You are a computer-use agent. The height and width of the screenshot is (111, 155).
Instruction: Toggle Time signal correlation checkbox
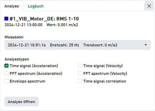80,81
